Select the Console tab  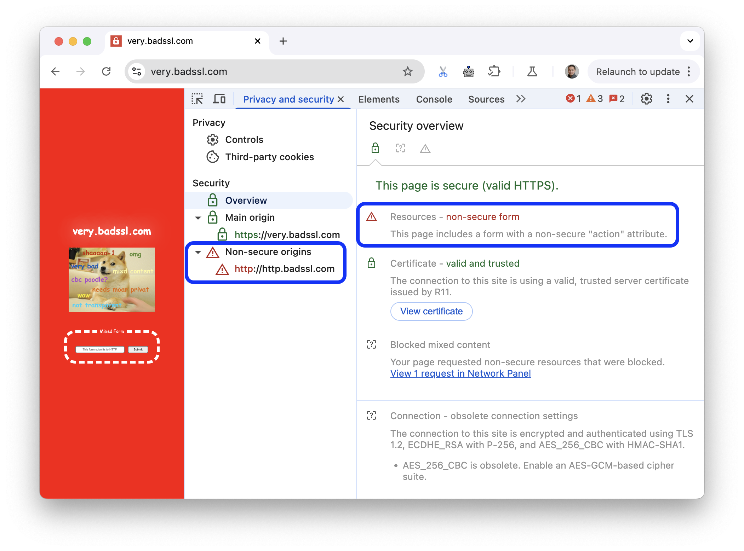pos(434,98)
